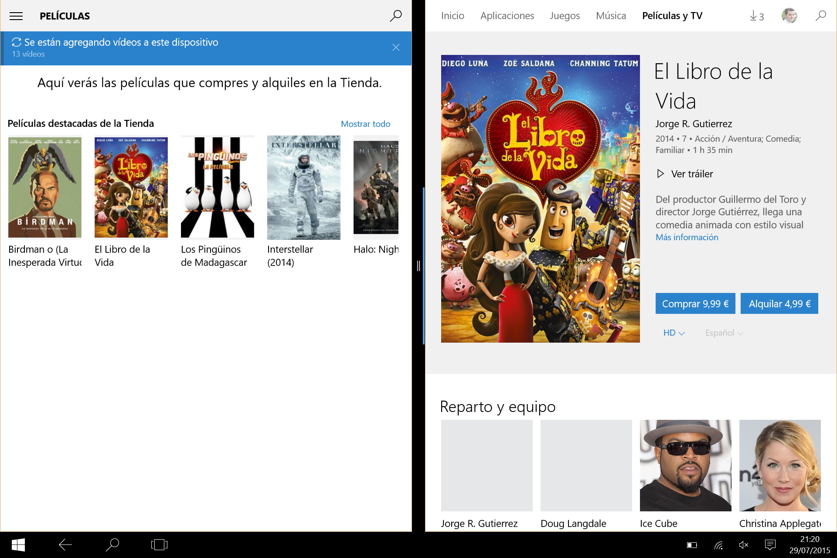Toggle the muted volume icon
This screenshot has height=558, width=837.
[x=744, y=545]
